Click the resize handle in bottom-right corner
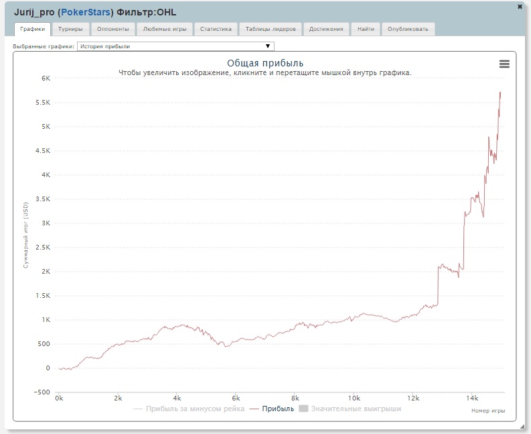The image size is (531, 434). tap(521, 425)
